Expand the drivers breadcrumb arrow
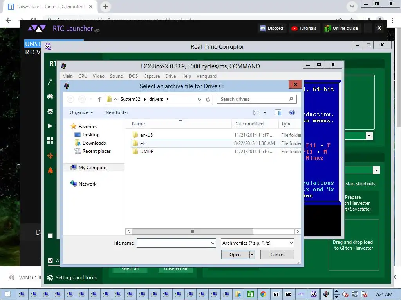The height and width of the screenshot is (300, 401). point(168,99)
